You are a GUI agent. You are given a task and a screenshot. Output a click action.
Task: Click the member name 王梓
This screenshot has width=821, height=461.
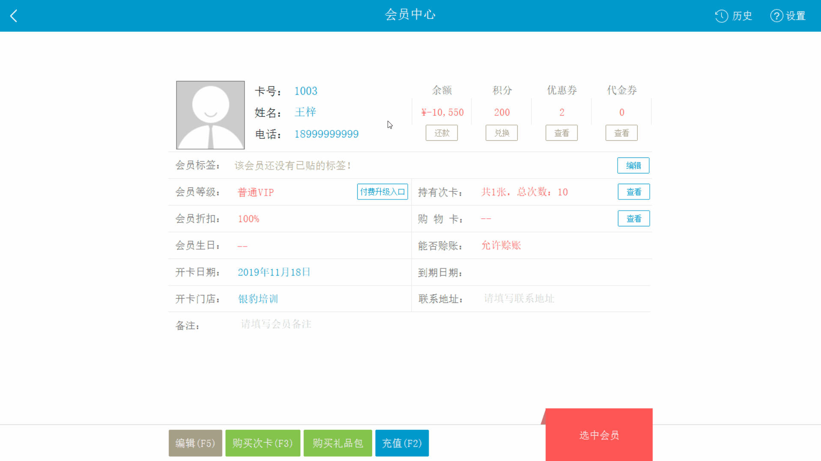(x=305, y=112)
